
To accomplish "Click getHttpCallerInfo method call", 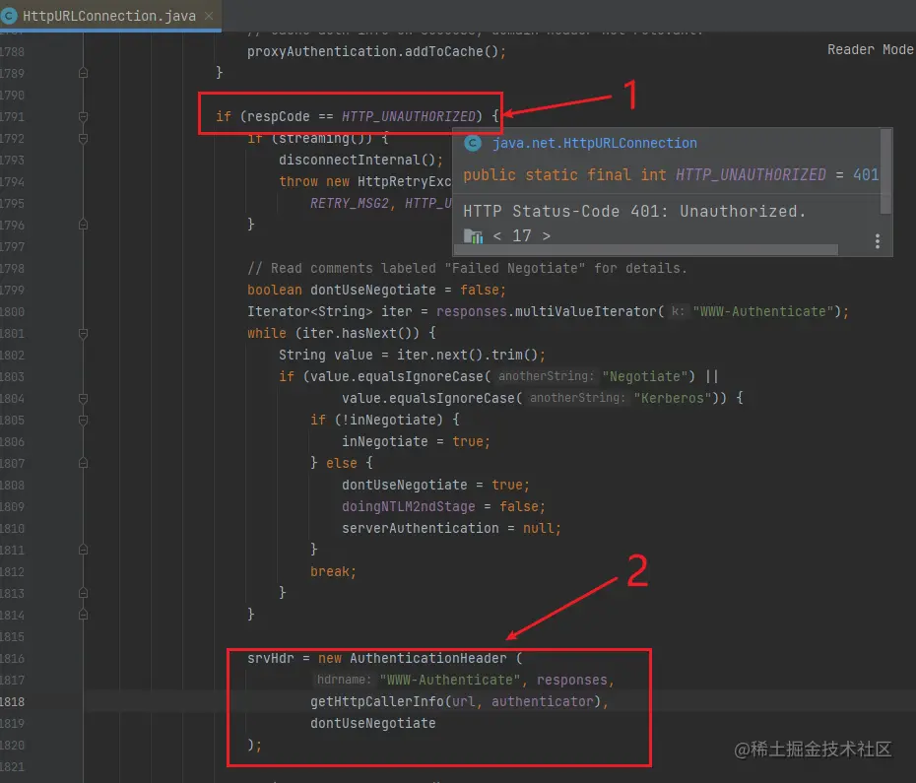I will [x=377, y=701].
